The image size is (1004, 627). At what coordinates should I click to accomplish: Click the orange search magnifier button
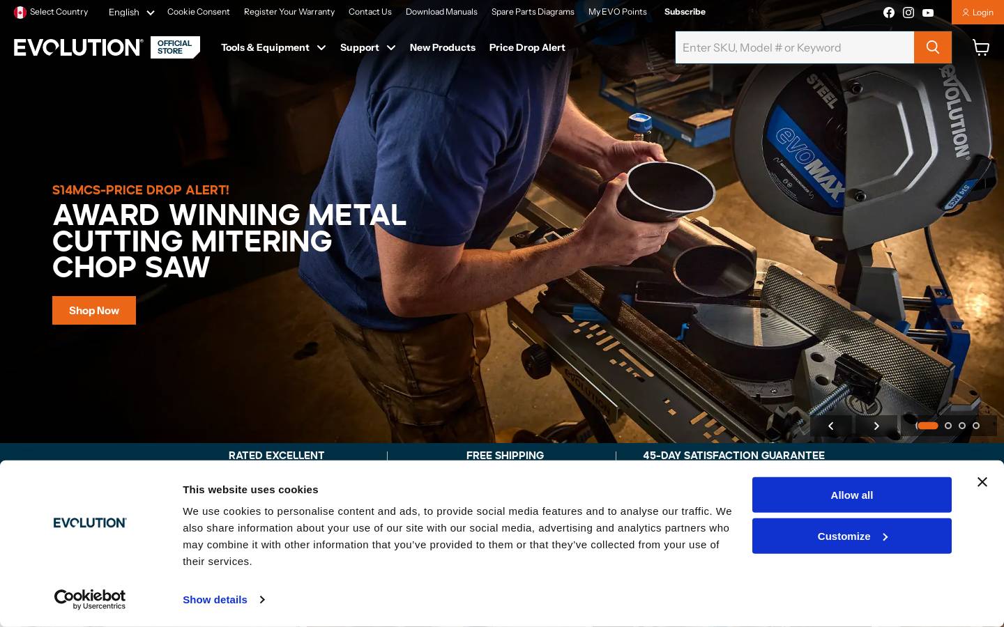(x=933, y=47)
